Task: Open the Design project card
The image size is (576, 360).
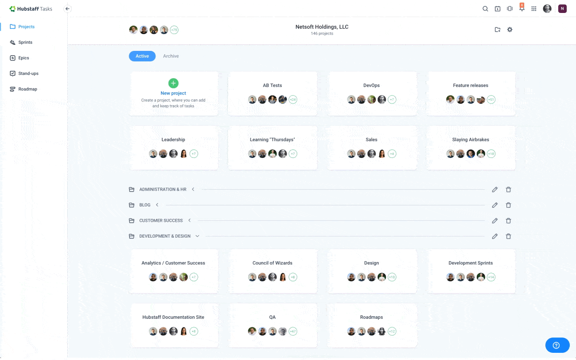Action: coord(372,271)
